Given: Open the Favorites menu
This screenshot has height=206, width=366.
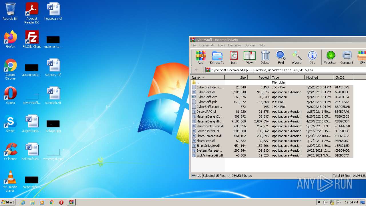Looking at the screenshot, I should pyautogui.click(x=234, y=45).
